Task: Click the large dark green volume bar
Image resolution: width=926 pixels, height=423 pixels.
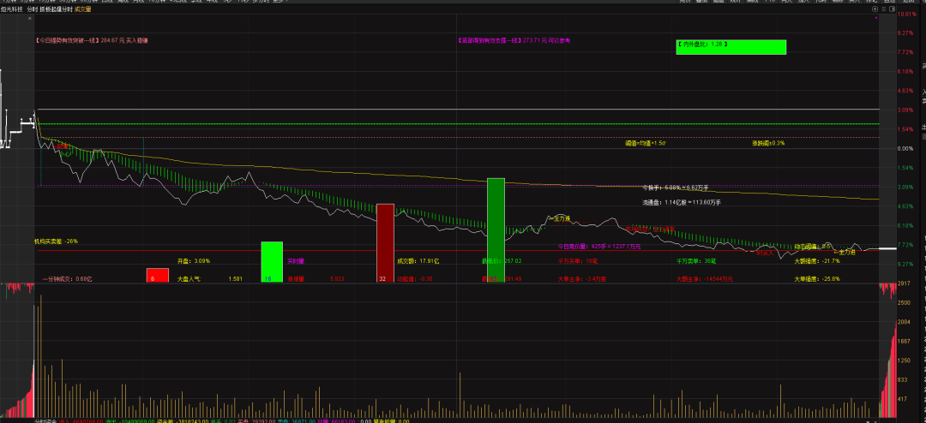Action: coord(496,229)
